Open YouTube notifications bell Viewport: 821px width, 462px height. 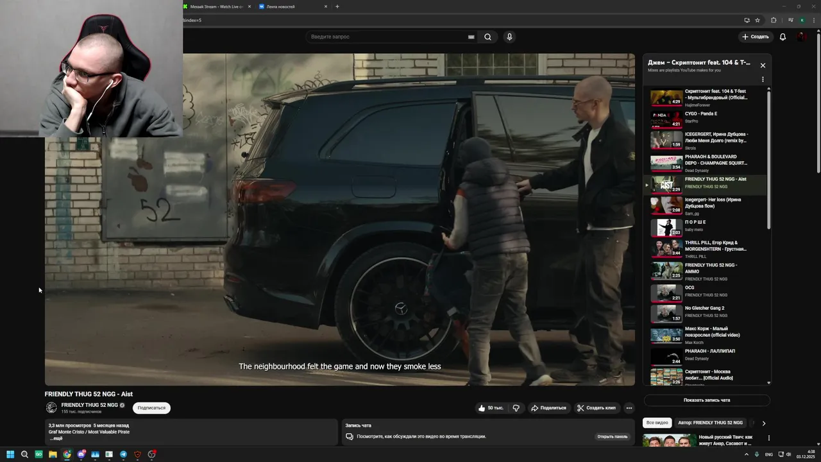click(783, 37)
